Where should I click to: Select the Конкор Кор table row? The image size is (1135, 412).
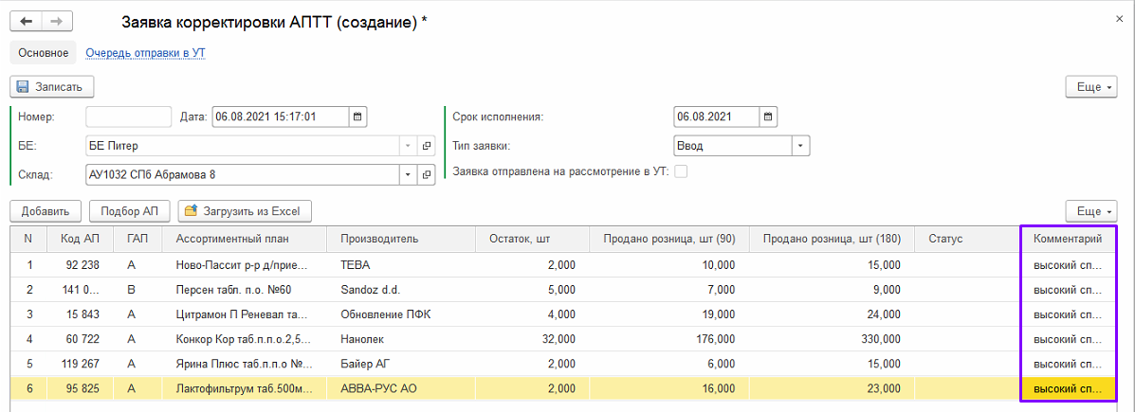pos(244,338)
